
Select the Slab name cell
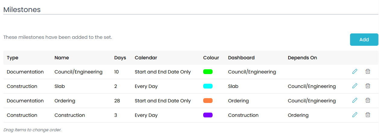[60, 86]
